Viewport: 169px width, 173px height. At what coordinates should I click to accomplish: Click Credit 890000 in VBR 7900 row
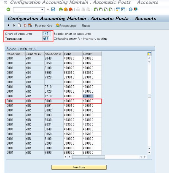(92, 153)
